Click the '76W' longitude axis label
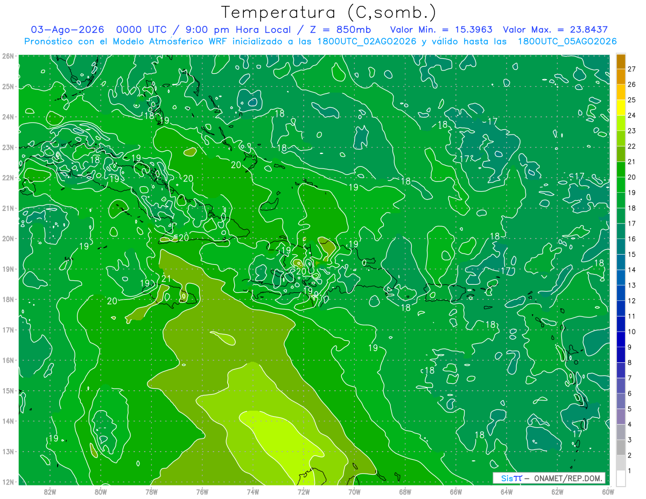This screenshot has height=499, width=646. pyautogui.click(x=202, y=491)
